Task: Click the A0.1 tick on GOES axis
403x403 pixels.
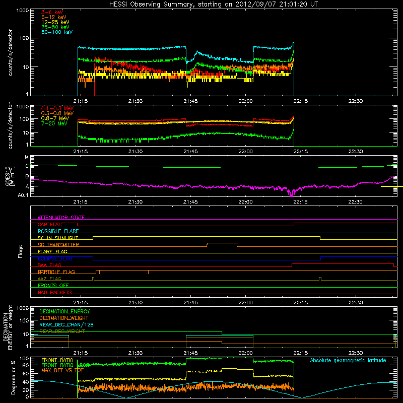Action: tap(23, 195)
